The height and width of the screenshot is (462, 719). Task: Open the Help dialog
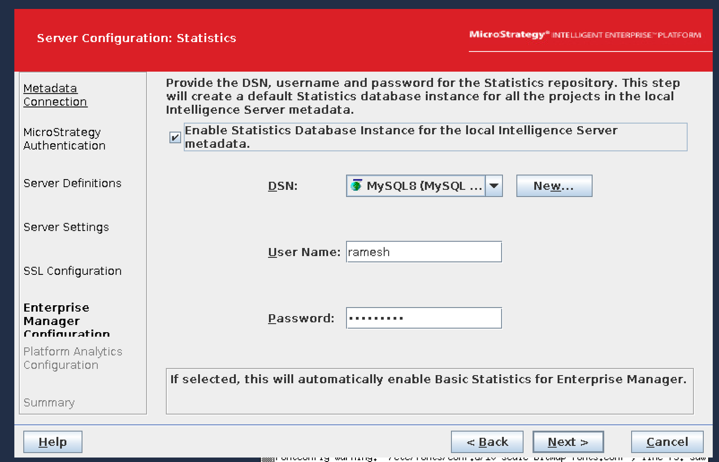(x=52, y=442)
